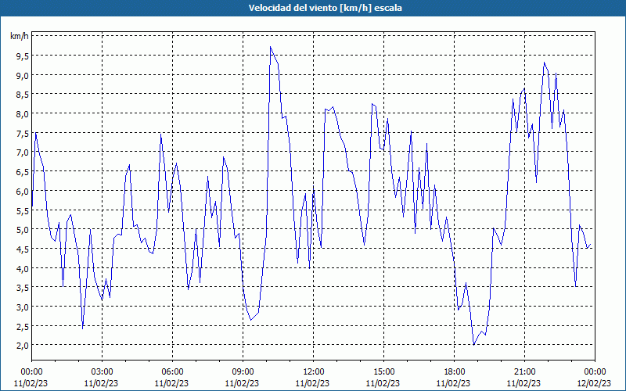The image size is (626, 391).
Task: Click the '3,0' y-axis label
Action: (23, 307)
